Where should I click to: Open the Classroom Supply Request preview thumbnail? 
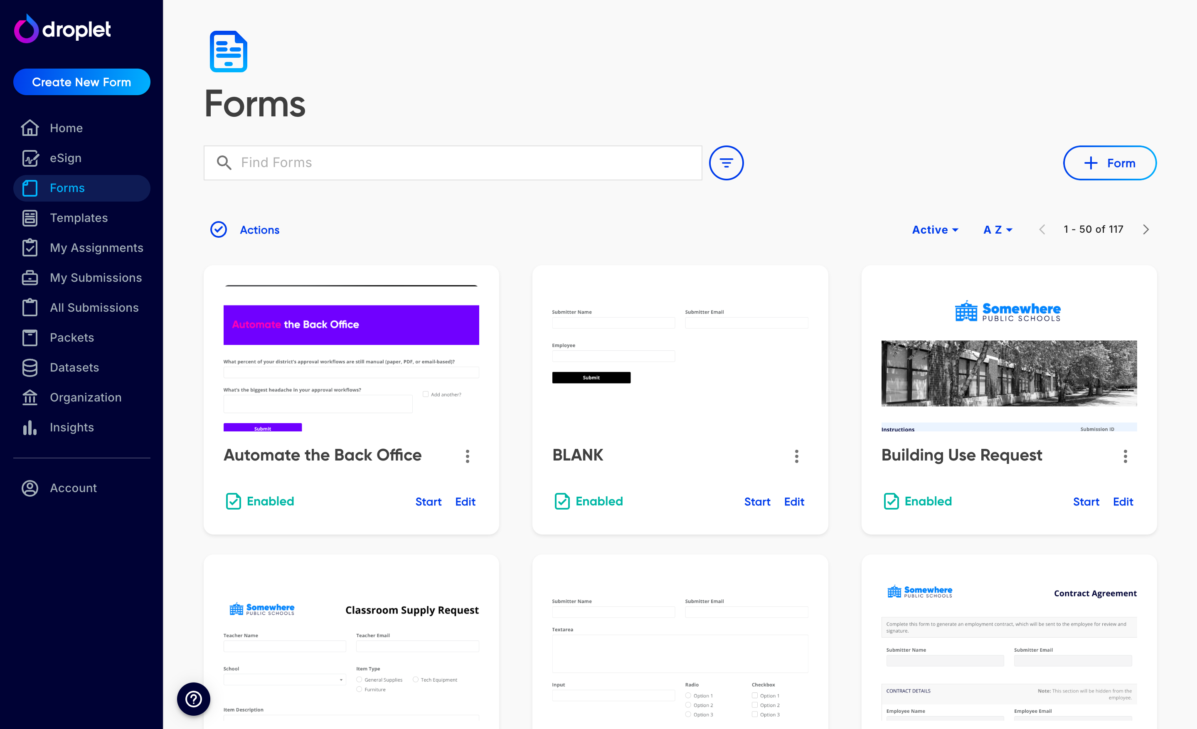(351, 648)
